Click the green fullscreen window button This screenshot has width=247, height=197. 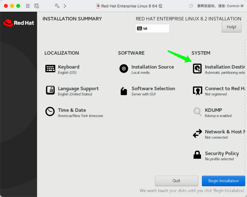click(18, 6)
